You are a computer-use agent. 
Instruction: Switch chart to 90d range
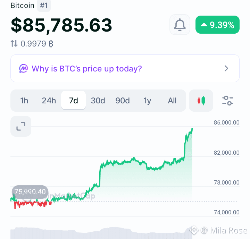tap(123, 101)
